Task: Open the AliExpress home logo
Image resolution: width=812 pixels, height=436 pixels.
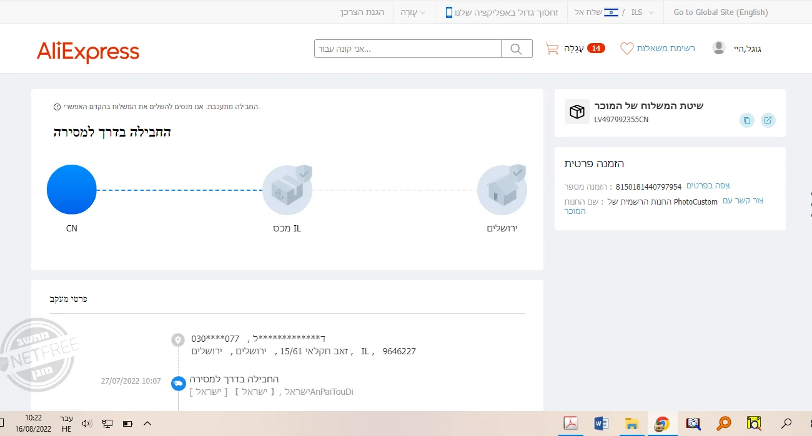Action: [x=88, y=52]
